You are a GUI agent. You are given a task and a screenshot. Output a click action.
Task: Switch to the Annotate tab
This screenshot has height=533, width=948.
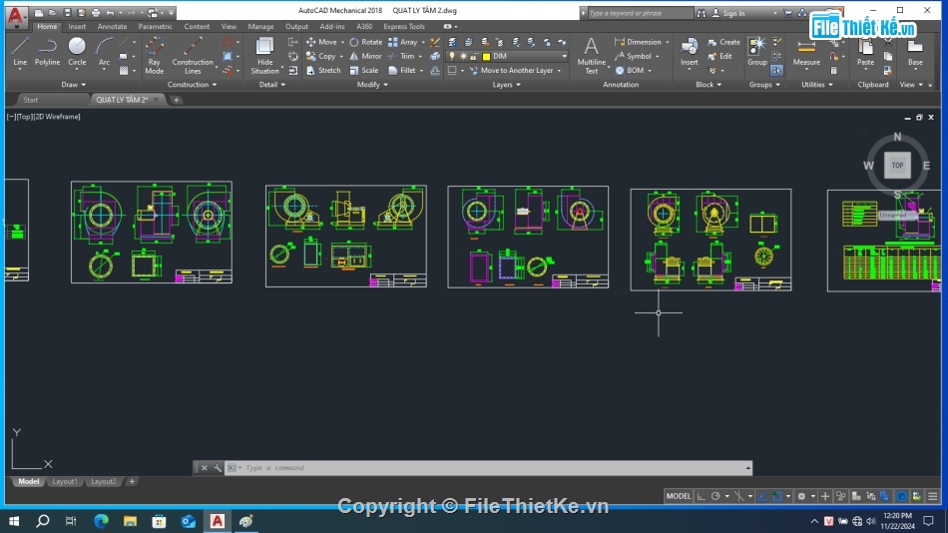pyautogui.click(x=112, y=27)
